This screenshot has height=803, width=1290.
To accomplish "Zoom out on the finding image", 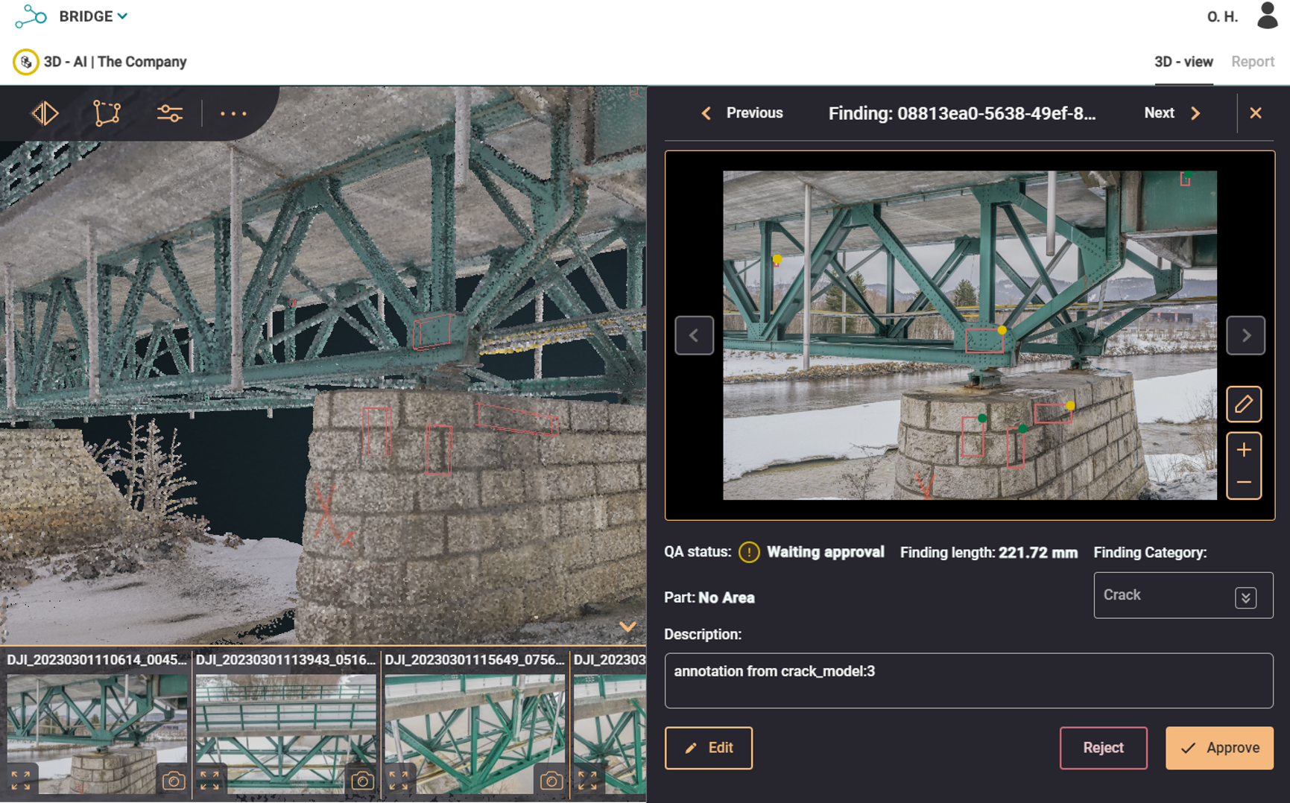I will point(1243,482).
